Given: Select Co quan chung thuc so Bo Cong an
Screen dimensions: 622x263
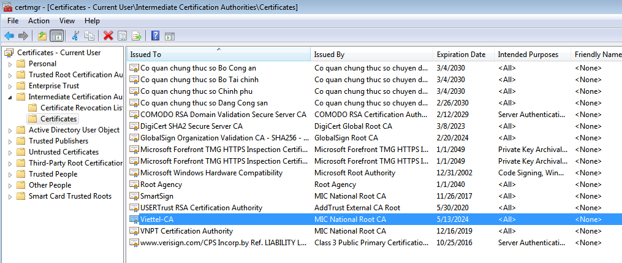Looking at the screenshot, I should 198,68.
